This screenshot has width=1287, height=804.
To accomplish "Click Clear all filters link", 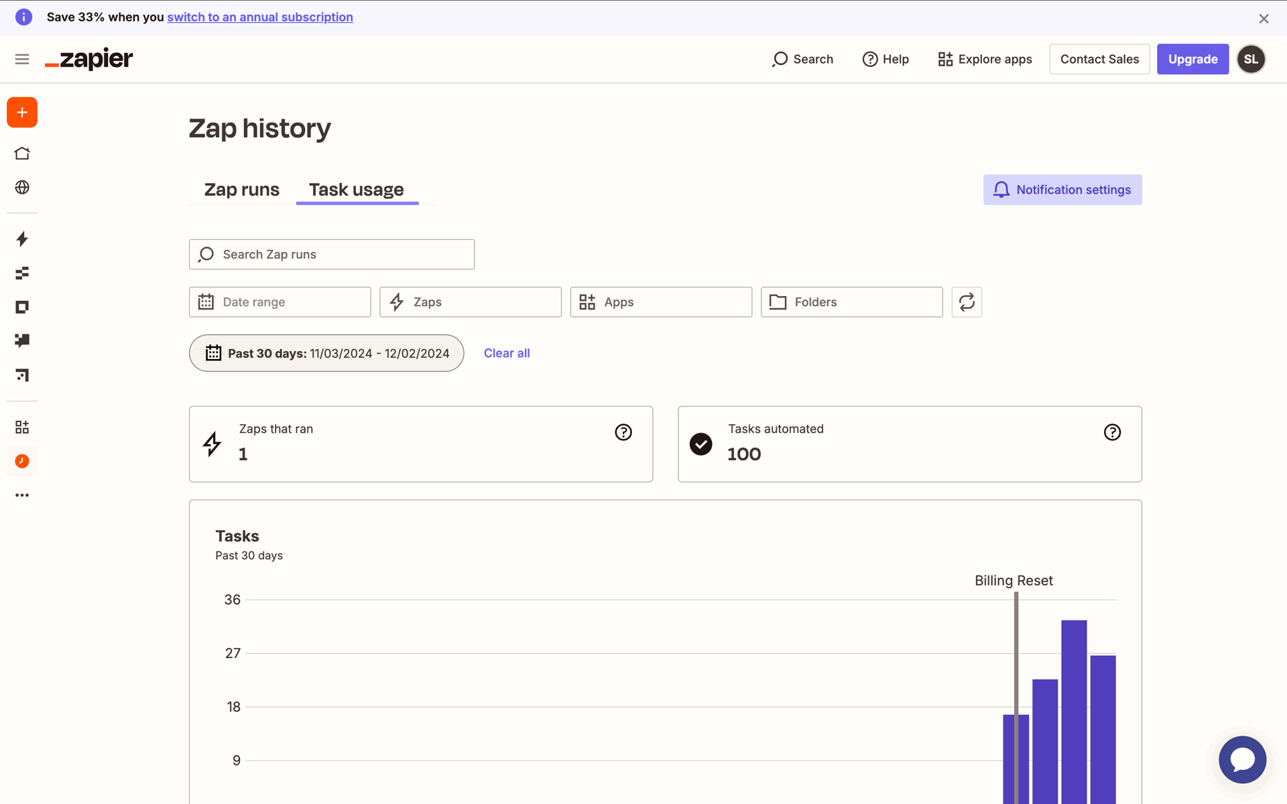I will 507,353.
